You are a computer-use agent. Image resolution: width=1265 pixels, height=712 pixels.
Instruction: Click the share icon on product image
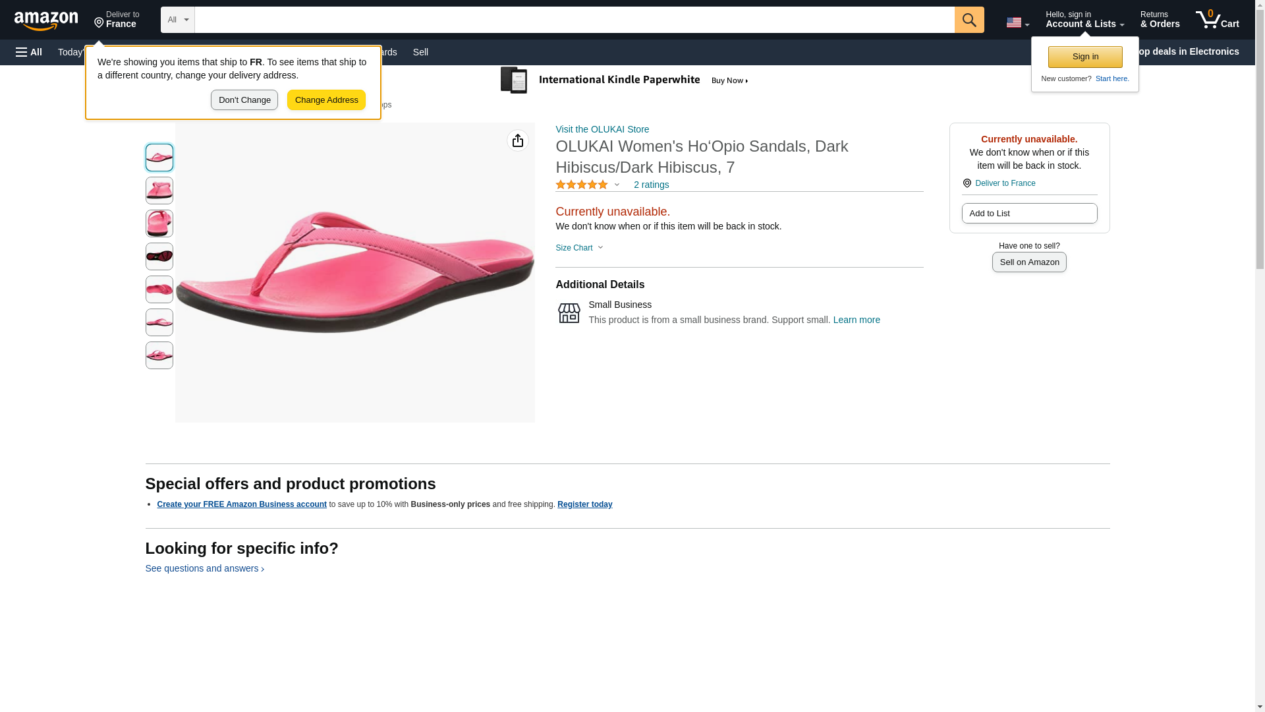pyautogui.click(x=517, y=140)
